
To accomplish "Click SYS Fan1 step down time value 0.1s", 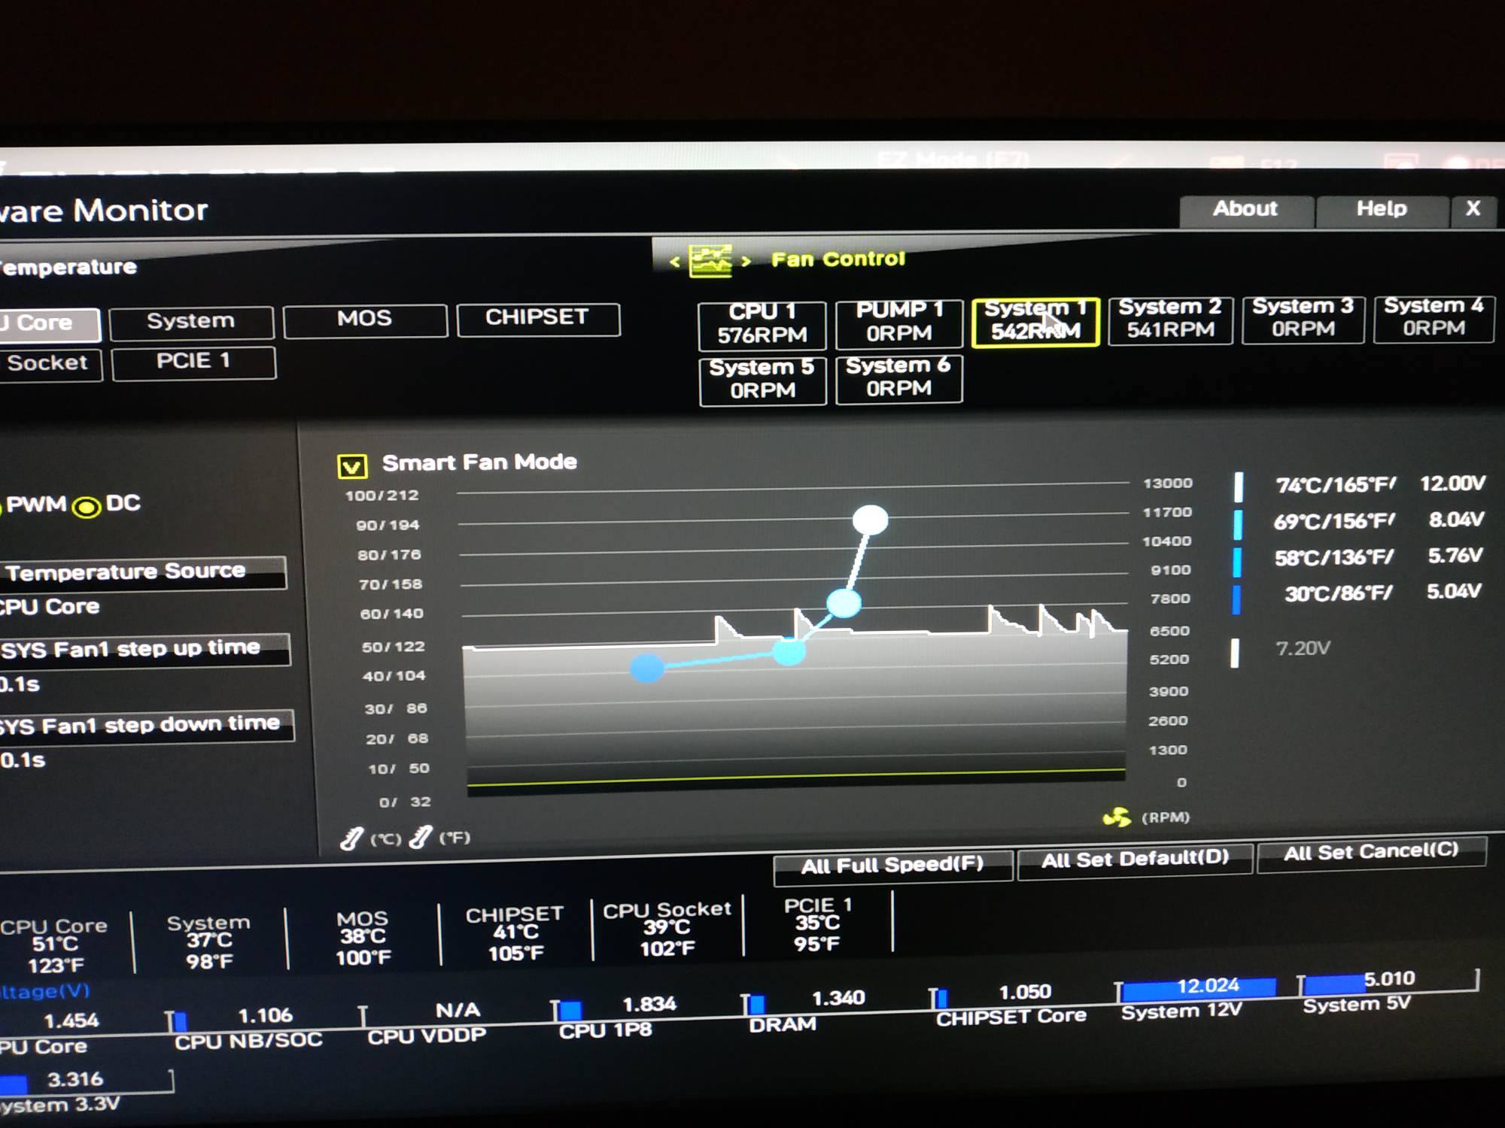I will (x=23, y=761).
